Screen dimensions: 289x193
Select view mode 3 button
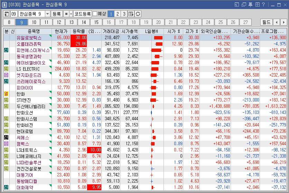[x=124, y=14]
